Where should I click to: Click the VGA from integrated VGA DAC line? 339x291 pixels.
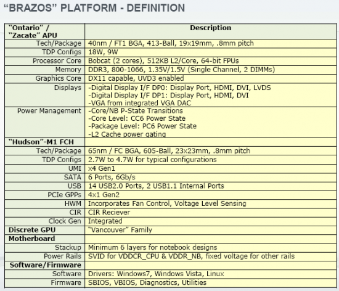[x=140, y=103]
